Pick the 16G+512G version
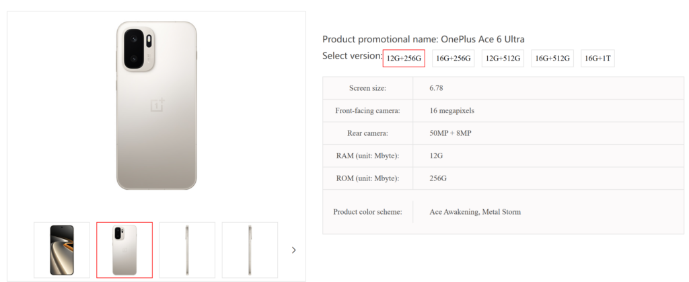This screenshot has height=282, width=689. (552, 59)
